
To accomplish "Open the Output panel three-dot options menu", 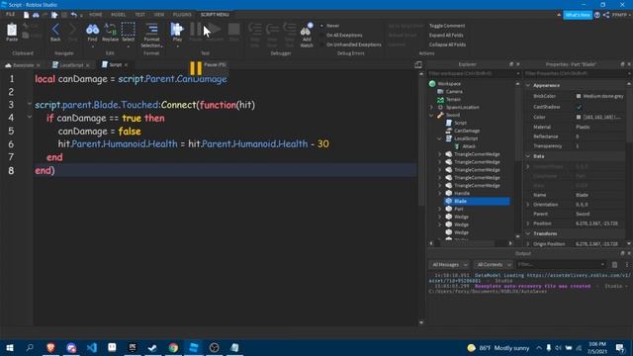I will point(626,265).
